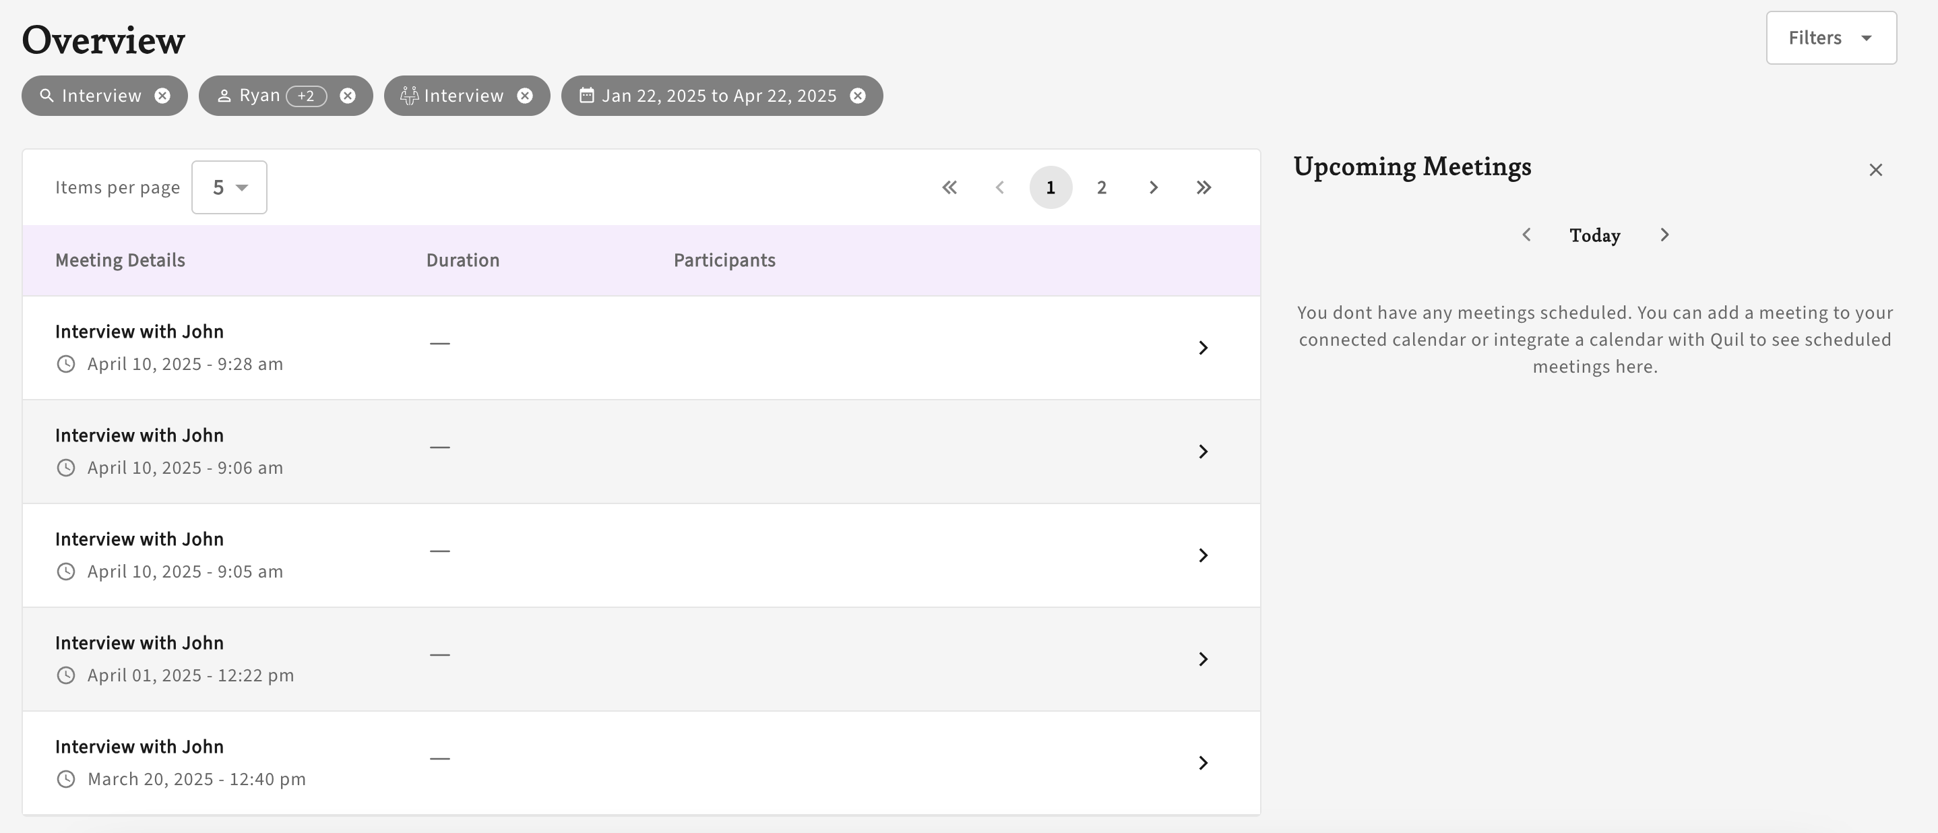The width and height of the screenshot is (1938, 833).
Task: Click Interview with John title dated 9:28 am
Action: pos(139,332)
